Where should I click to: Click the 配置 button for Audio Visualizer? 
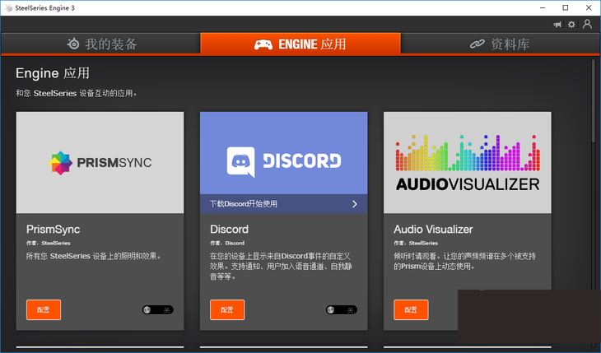click(x=411, y=309)
